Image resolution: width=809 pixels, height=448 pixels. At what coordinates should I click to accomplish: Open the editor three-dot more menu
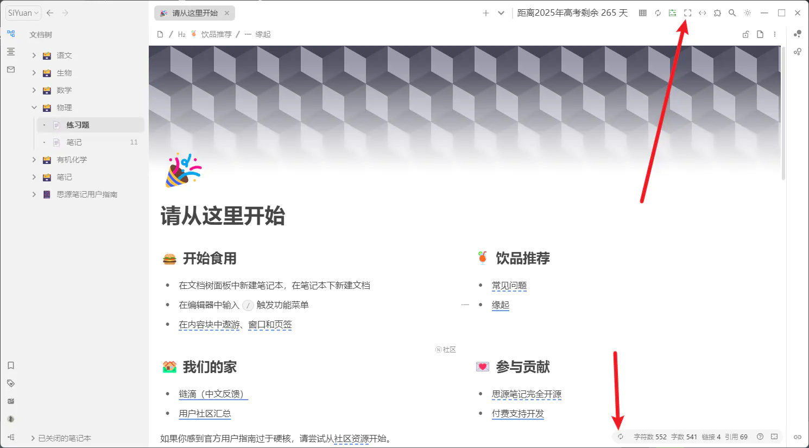pos(775,34)
